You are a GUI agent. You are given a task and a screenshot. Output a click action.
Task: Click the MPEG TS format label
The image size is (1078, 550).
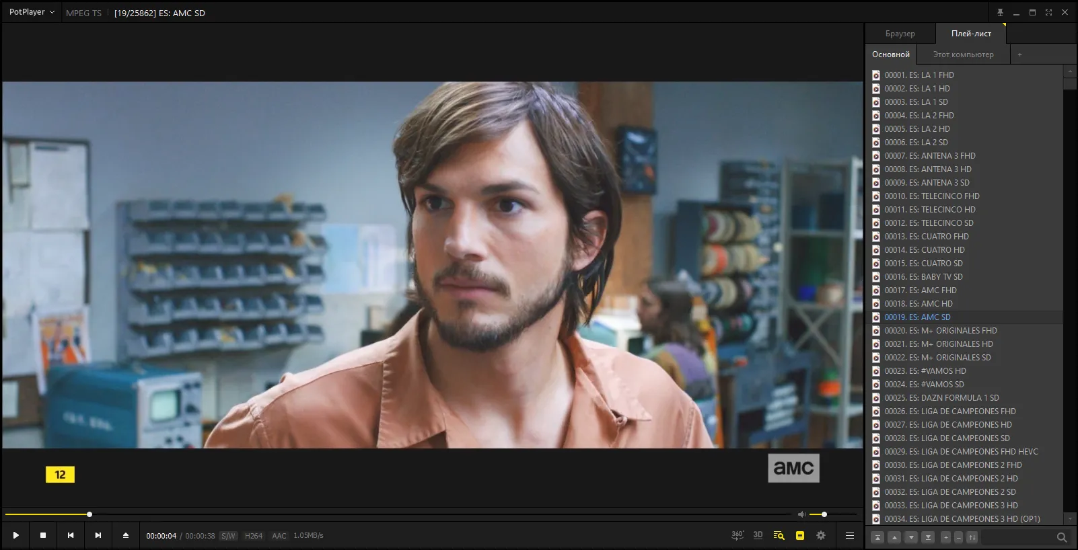tap(83, 13)
